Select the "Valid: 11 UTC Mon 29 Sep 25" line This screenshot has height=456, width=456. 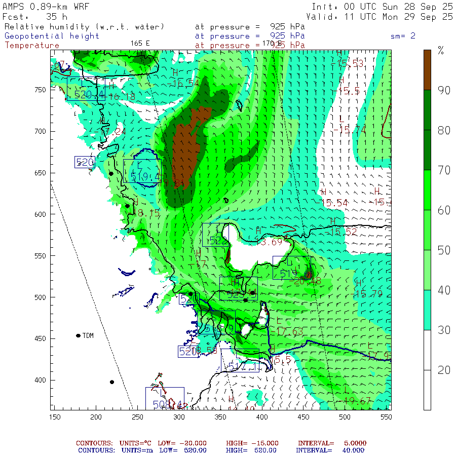pos(379,17)
